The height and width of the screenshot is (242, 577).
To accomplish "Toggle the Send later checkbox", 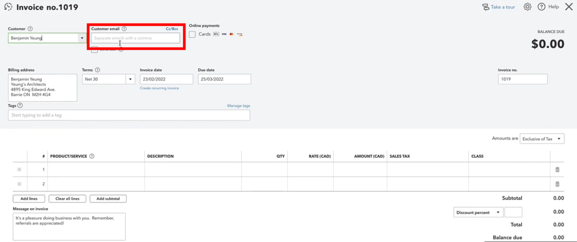I will pos(95,50).
